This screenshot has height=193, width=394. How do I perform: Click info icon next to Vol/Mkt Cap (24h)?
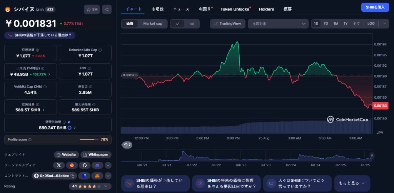click(x=45, y=87)
